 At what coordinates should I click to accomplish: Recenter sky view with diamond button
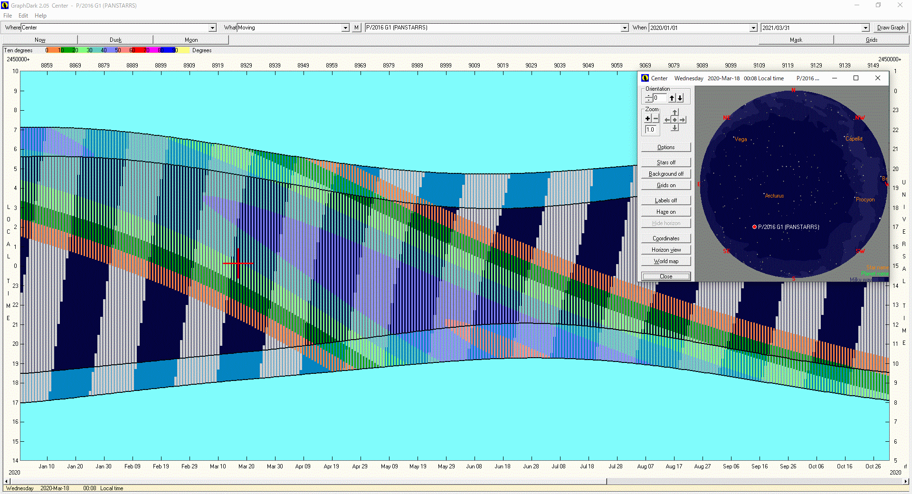(675, 120)
